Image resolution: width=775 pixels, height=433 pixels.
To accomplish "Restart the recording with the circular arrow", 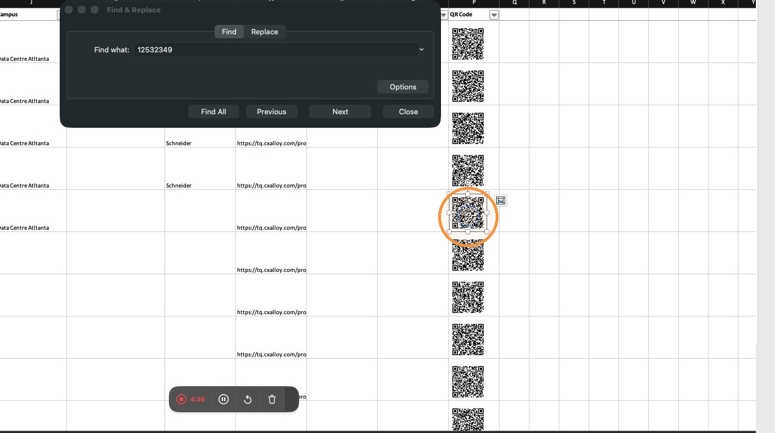I will coord(248,399).
